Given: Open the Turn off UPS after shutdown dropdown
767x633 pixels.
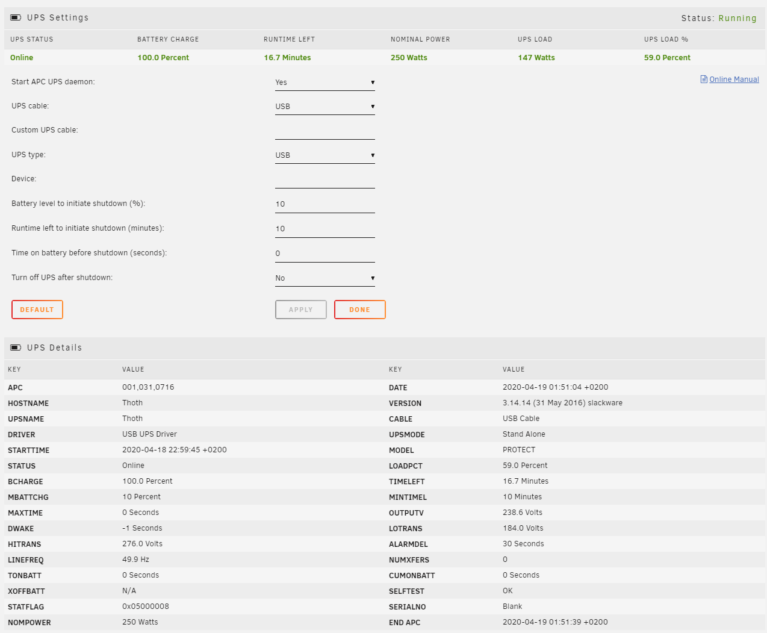Looking at the screenshot, I should pos(325,278).
